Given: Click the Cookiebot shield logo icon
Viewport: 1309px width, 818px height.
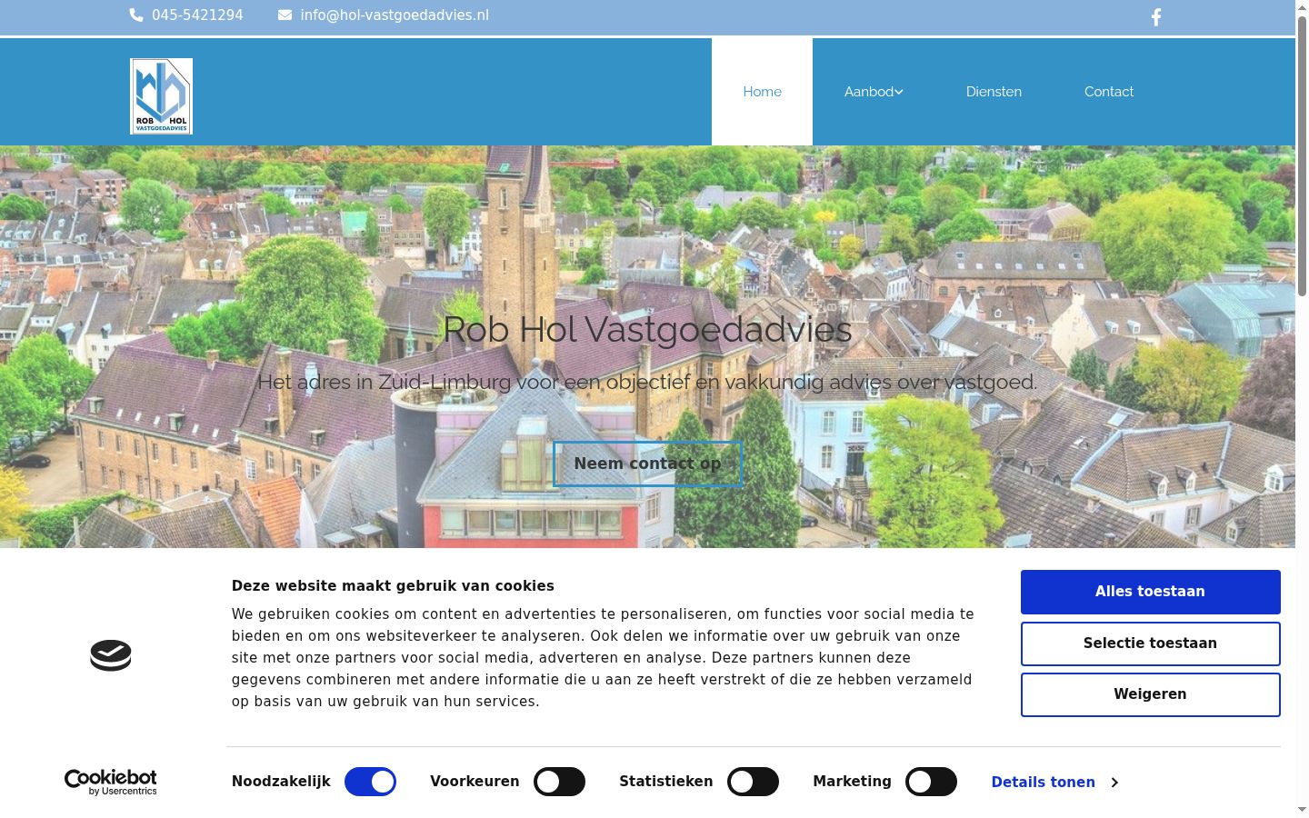Looking at the screenshot, I should (x=111, y=655).
